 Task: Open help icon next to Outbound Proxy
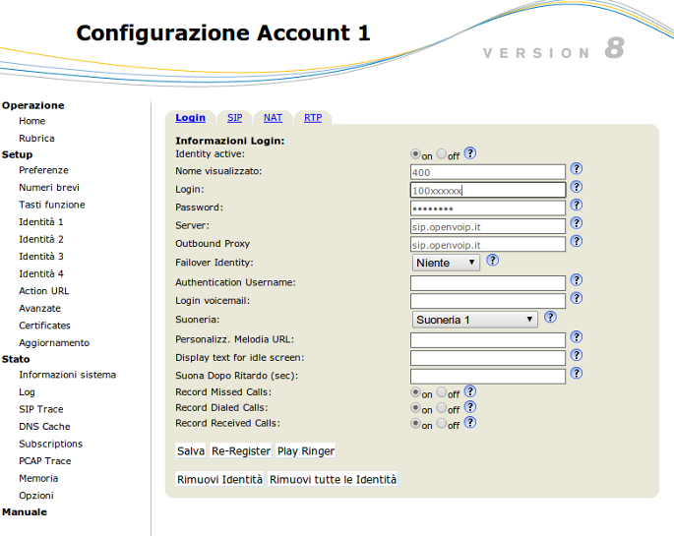[576, 241]
